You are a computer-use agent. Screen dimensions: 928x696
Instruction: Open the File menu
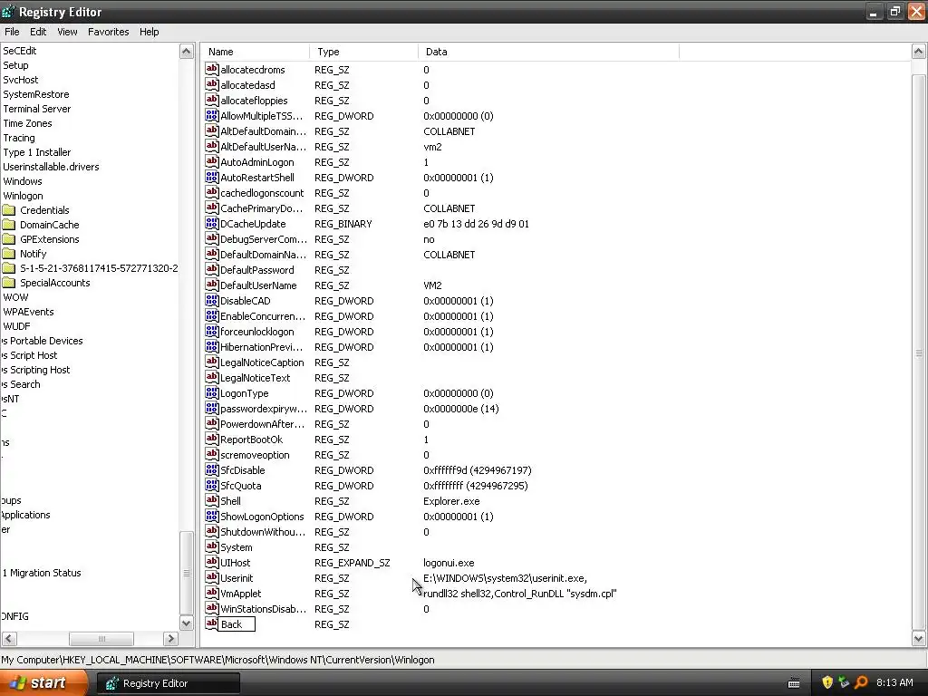click(12, 32)
